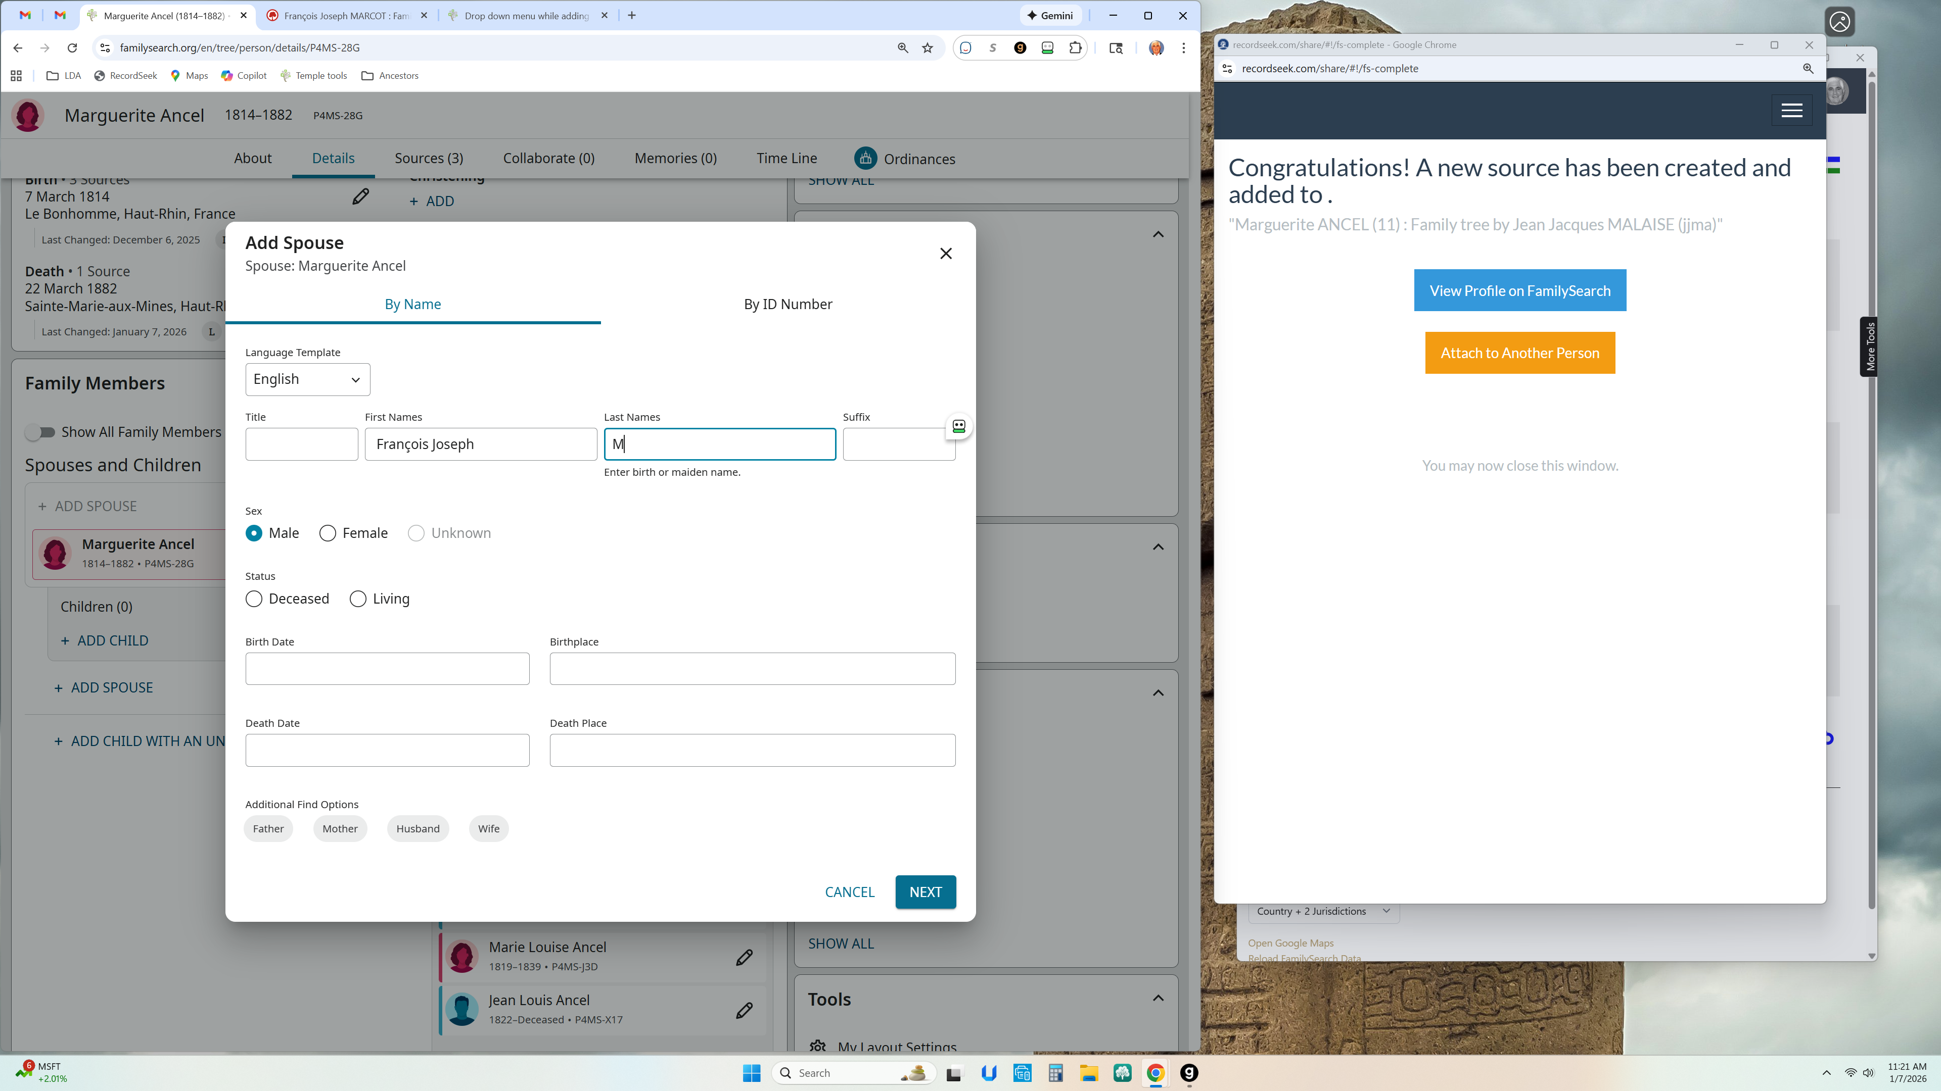
Task: Select the Female sex radio button
Action: (328, 533)
